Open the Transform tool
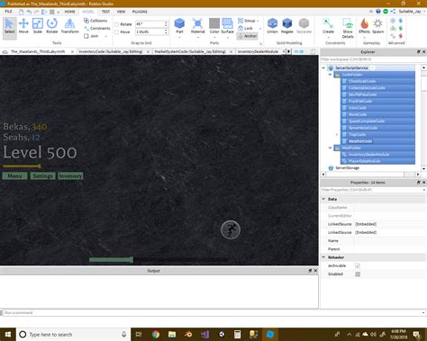This screenshot has width=427, height=341. tap(69, 26)
